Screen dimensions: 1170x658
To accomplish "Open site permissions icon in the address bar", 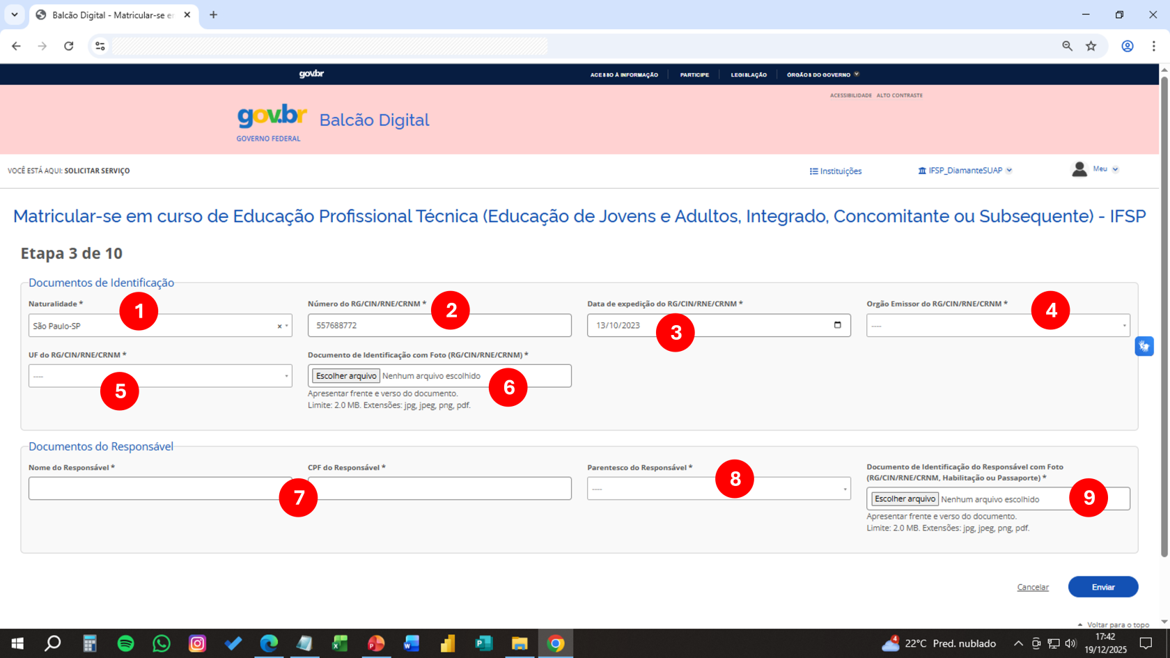I will click(x=100, y=46).
